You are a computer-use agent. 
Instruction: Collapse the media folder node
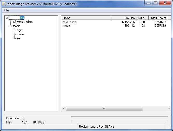click(x=10, y=26)
